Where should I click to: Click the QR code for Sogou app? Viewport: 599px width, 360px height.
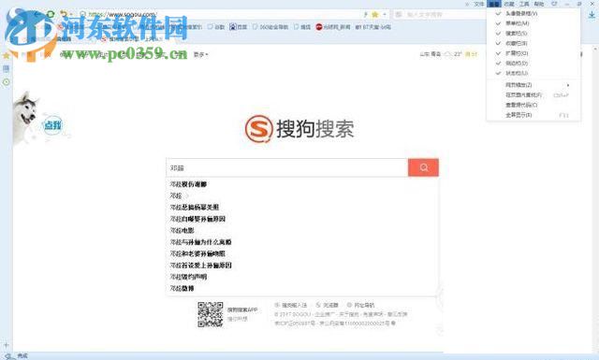coord(210,314)
